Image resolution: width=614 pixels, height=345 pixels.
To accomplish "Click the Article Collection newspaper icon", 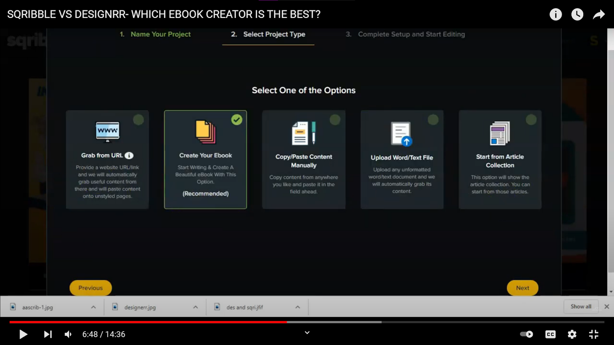I will pyautogui.click(x=500, y=133).
